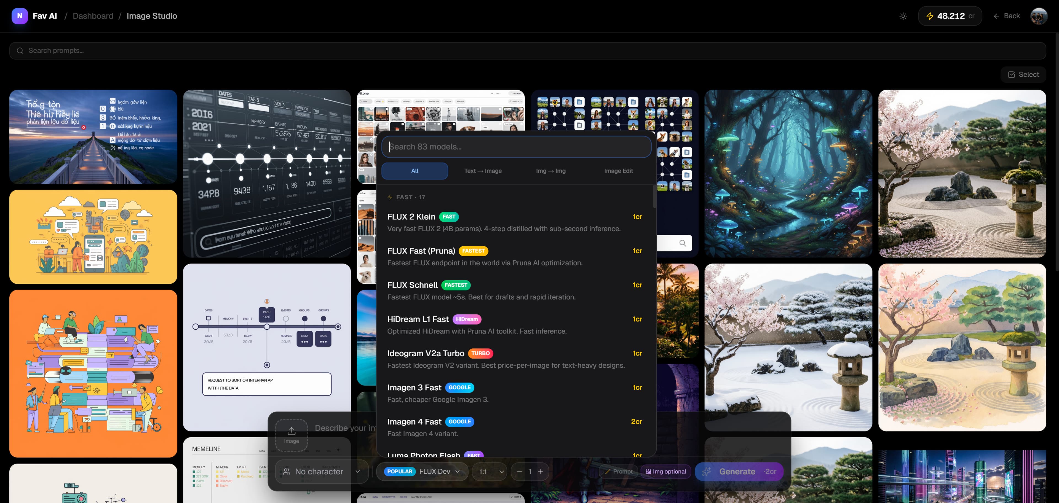Click the lightning icon beside FAST · 17
Viewport: 1059px width, 503px height.
pyautogui.click(x=390, y=197)
